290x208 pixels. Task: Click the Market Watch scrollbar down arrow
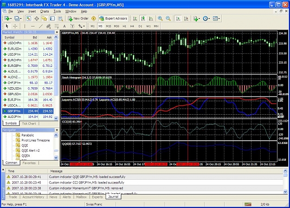56,118
